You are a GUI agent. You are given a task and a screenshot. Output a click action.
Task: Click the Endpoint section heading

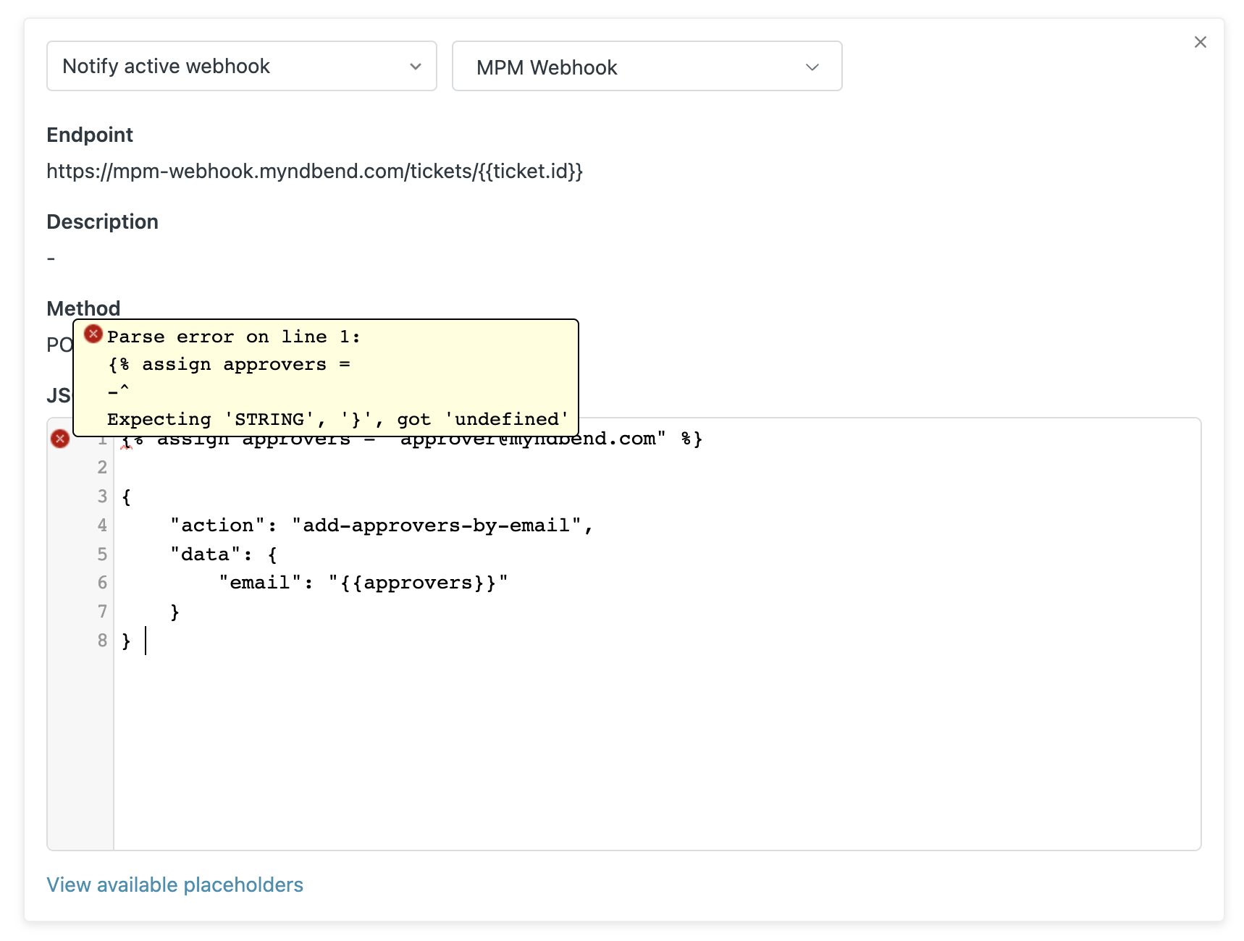point(90,135)
